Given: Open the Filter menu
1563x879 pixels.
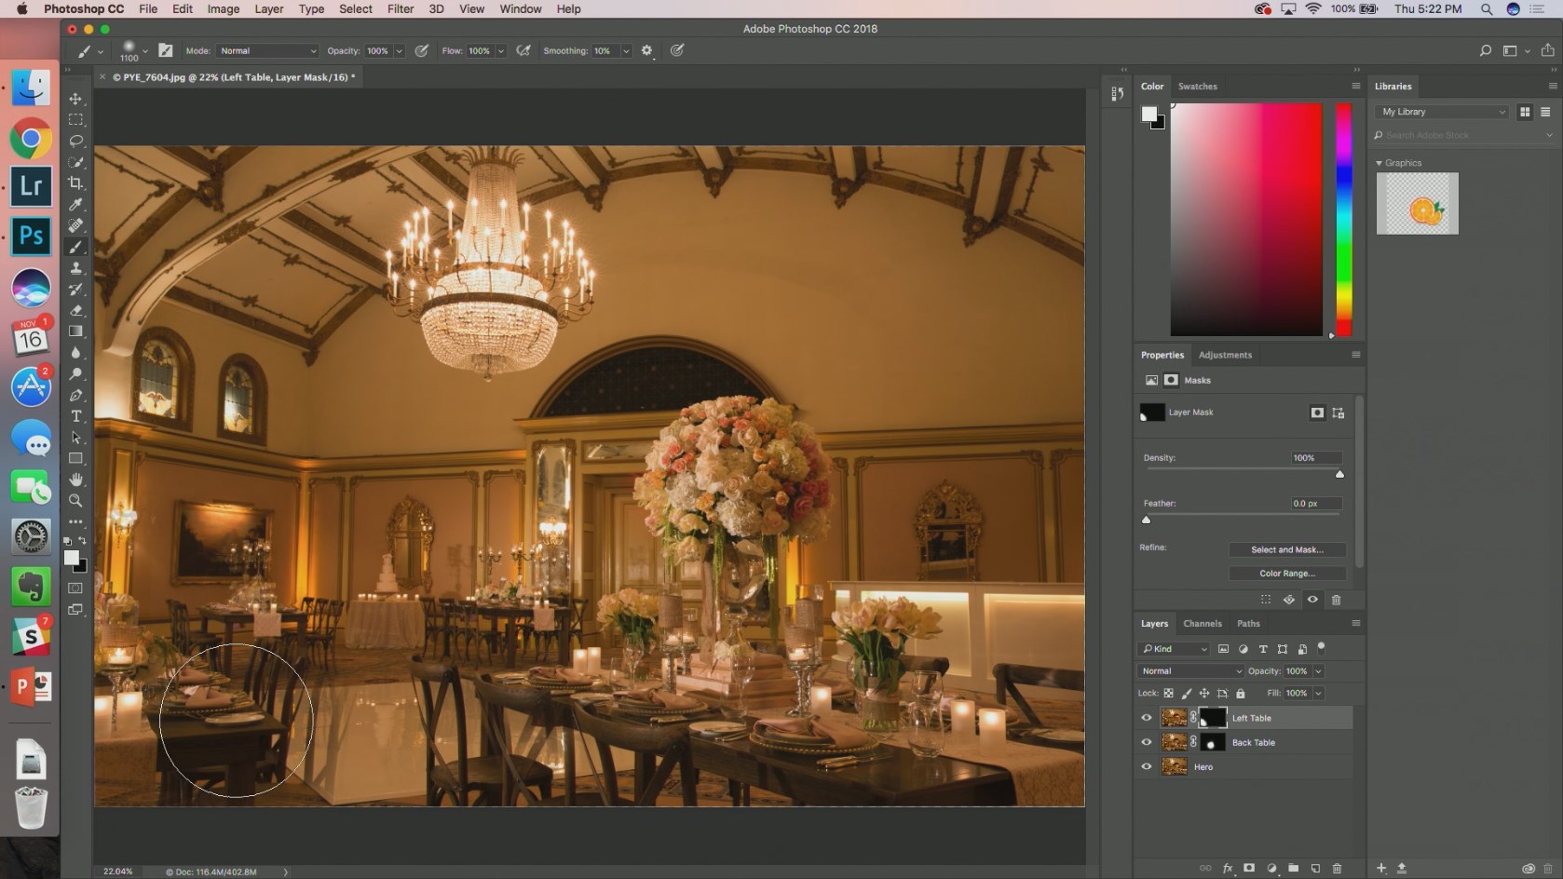Looking at the screenshot, I should (401, 8).
